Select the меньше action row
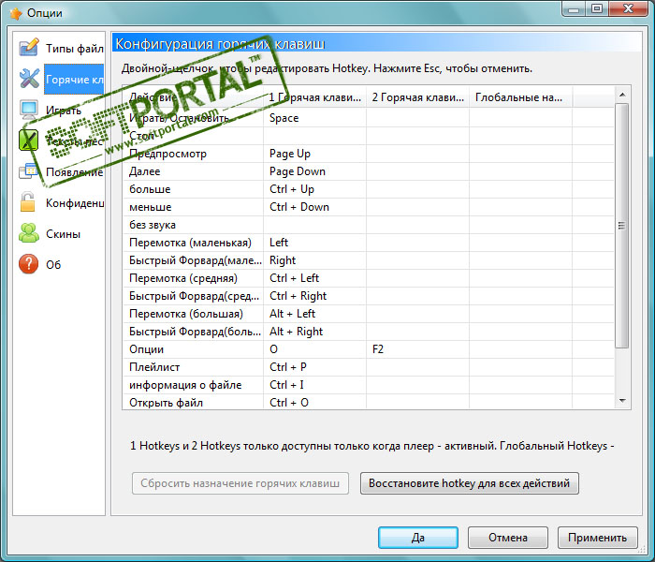This screenshot has width=655, height=562. [369, 207]
